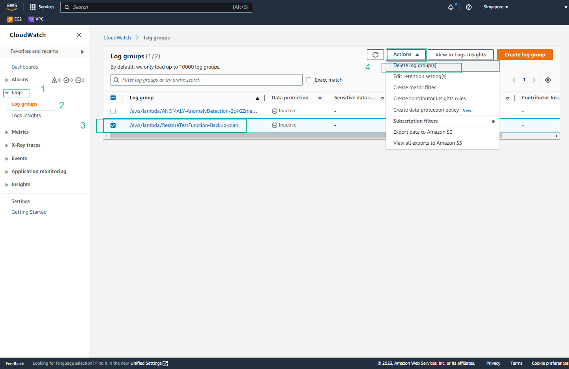Click the Sensitive data column sort arrow
Viewport: 569px width, 369px height.
[382, 98]
